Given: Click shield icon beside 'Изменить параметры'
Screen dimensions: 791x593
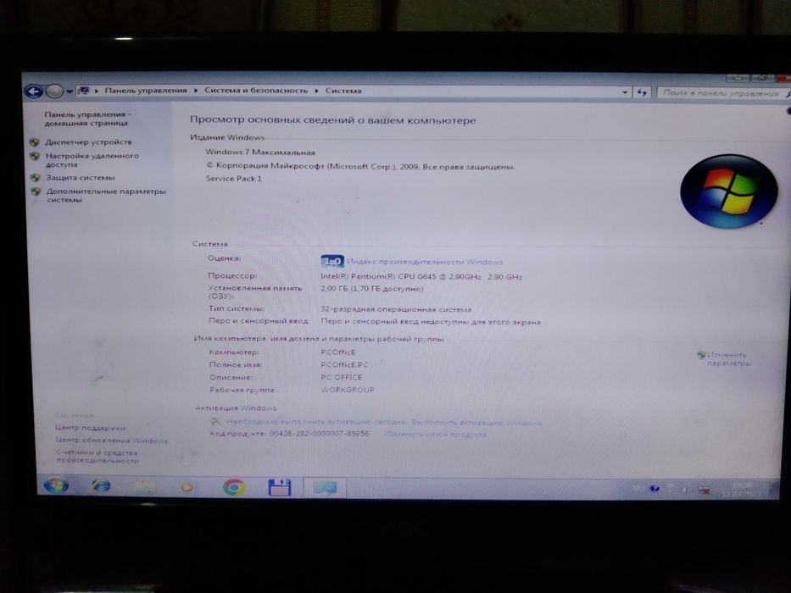Looking at the screenshot, I should (x=701, y=355).
